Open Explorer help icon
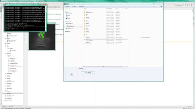Image resolution: width=195 pixels, height=109 pixels. [x=161, y=6]
